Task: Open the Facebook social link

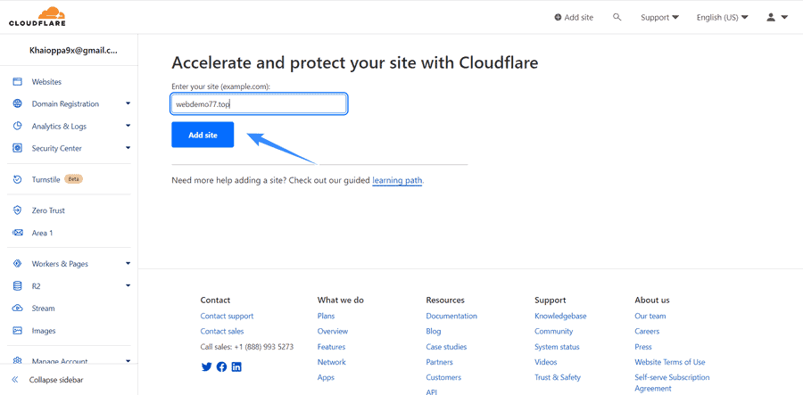Action: (x=222, y=366)
